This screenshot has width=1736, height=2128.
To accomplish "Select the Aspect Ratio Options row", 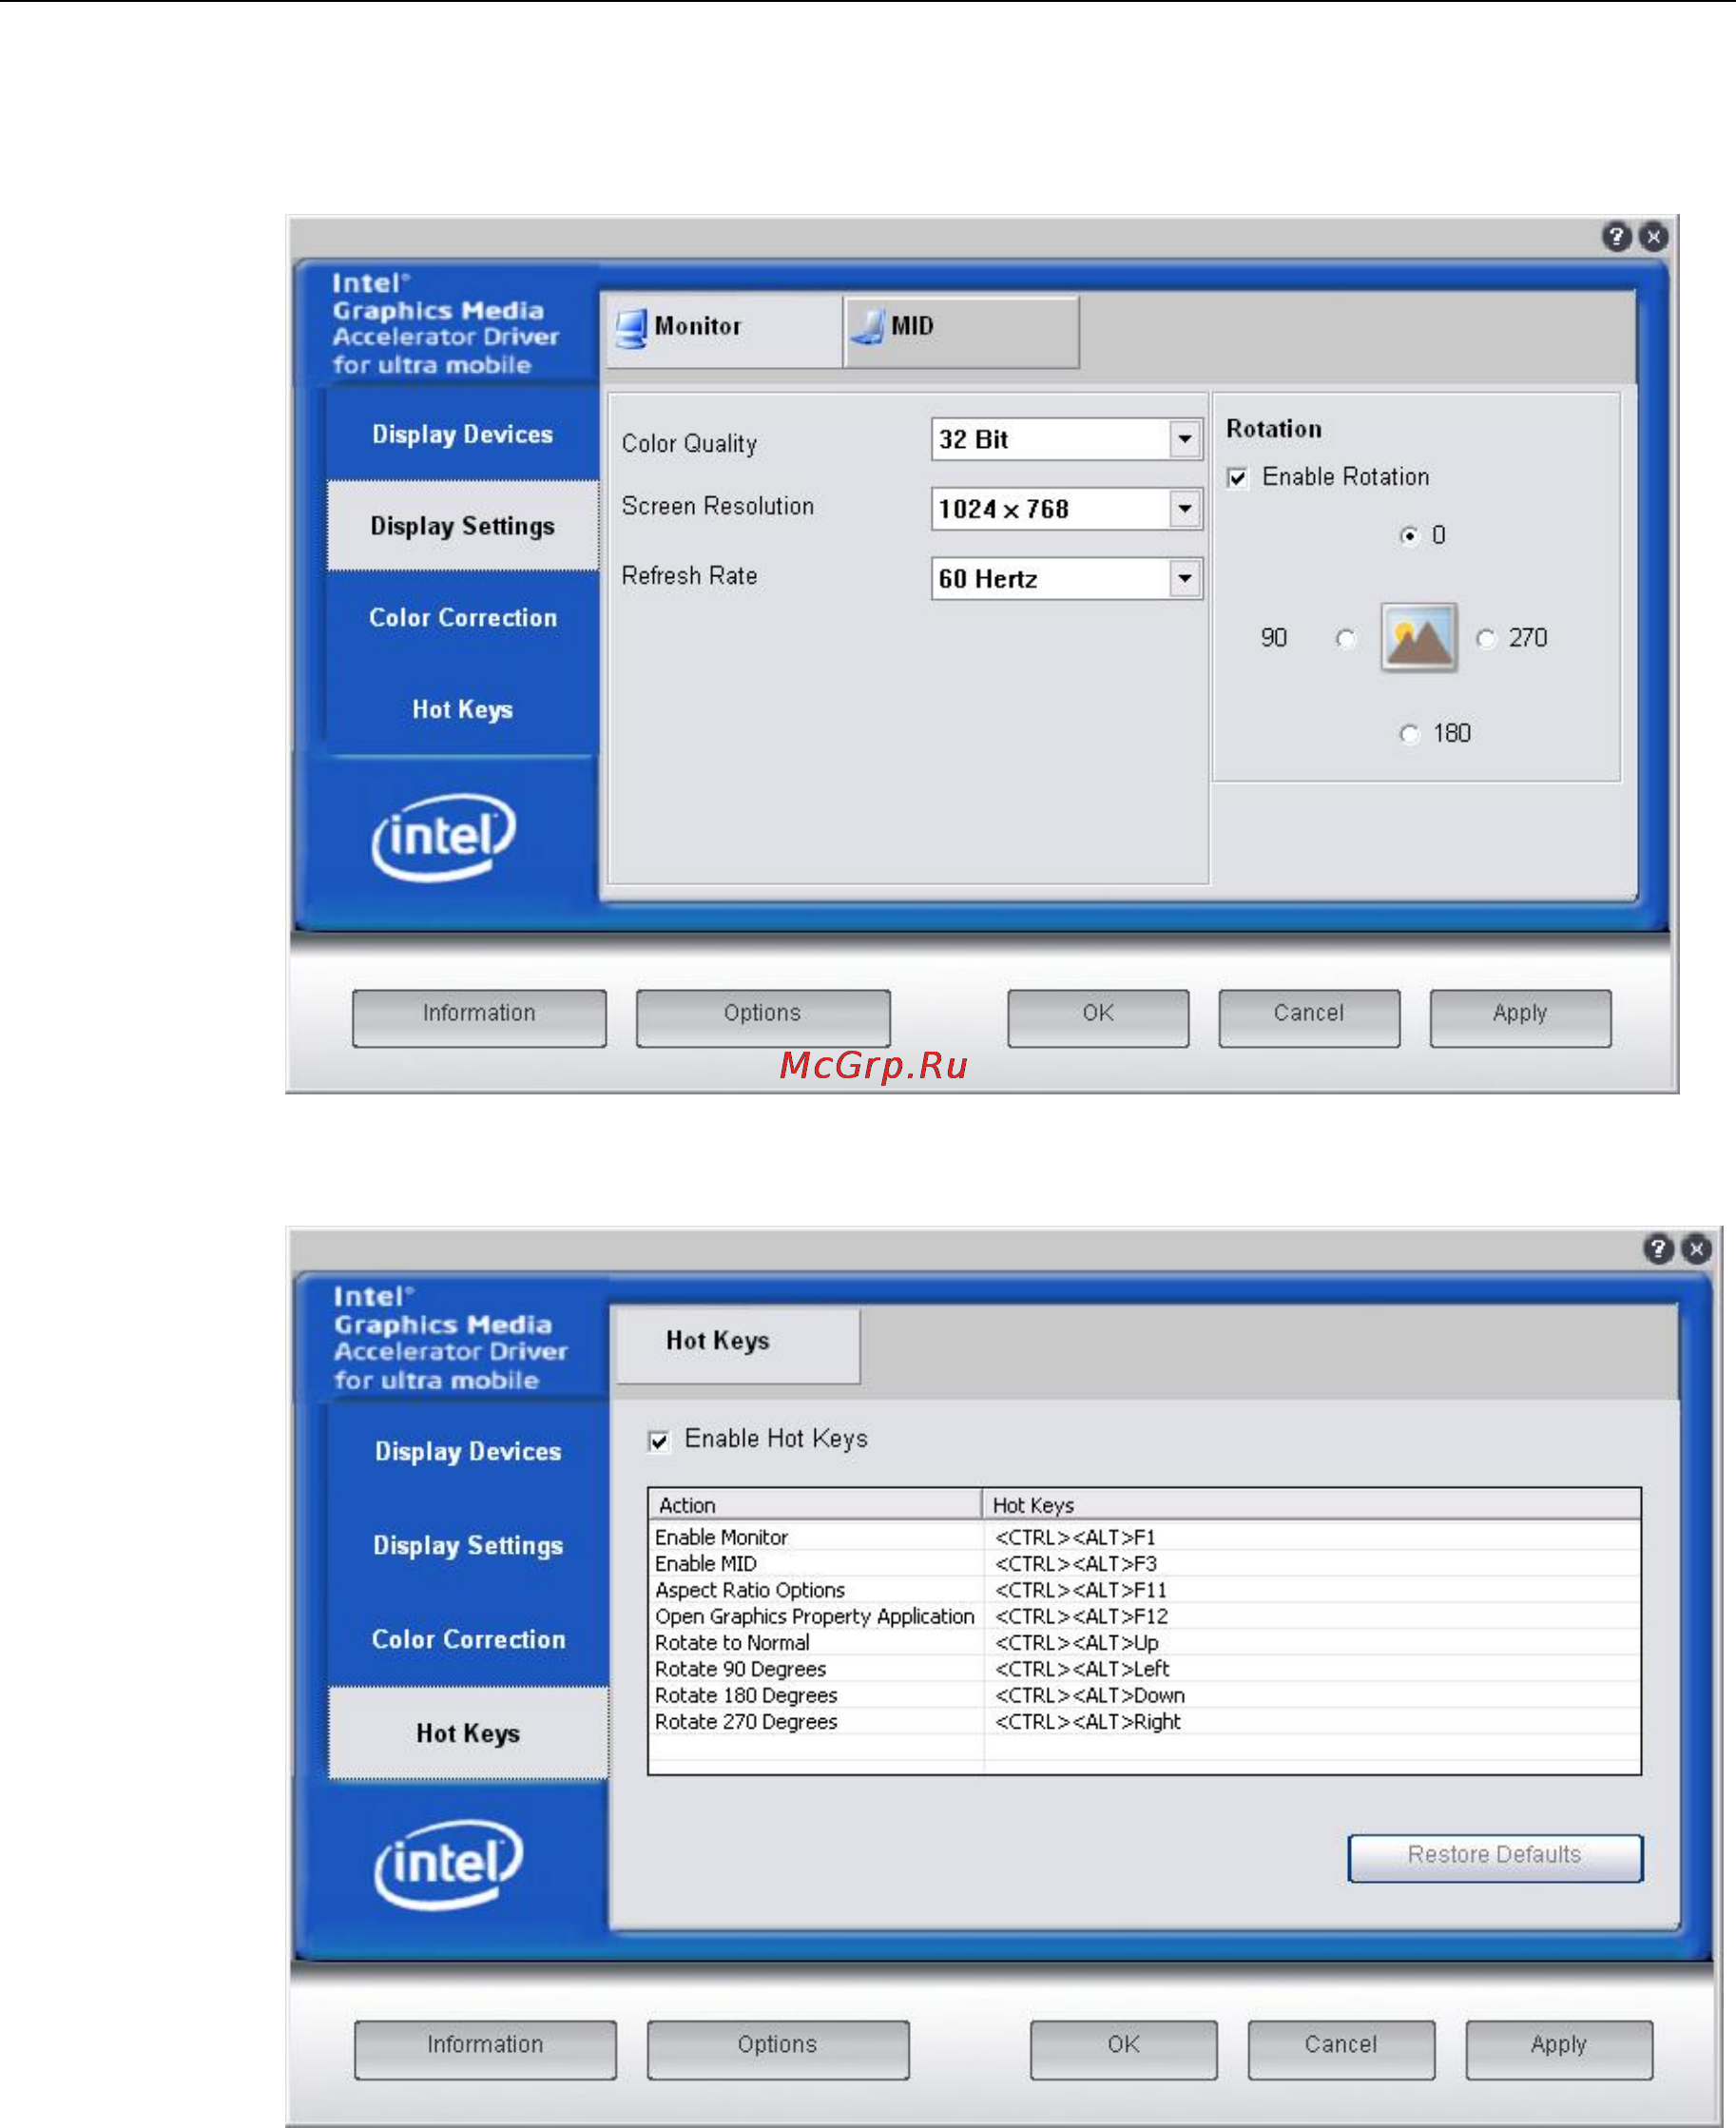I will click(x=1144, y=1590).
